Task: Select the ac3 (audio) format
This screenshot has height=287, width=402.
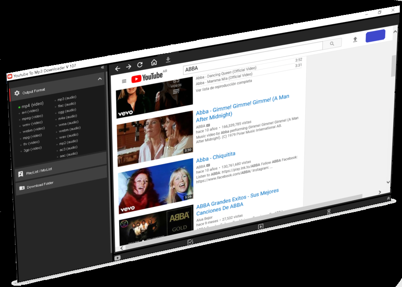Action: (x=68, y=148)
